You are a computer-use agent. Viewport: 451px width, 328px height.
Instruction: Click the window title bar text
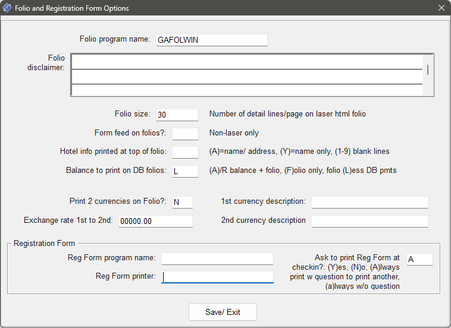click(72, 8)
